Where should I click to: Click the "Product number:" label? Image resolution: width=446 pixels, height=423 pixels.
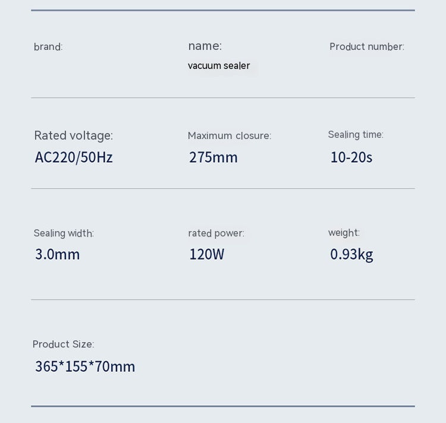coord(366,47)
